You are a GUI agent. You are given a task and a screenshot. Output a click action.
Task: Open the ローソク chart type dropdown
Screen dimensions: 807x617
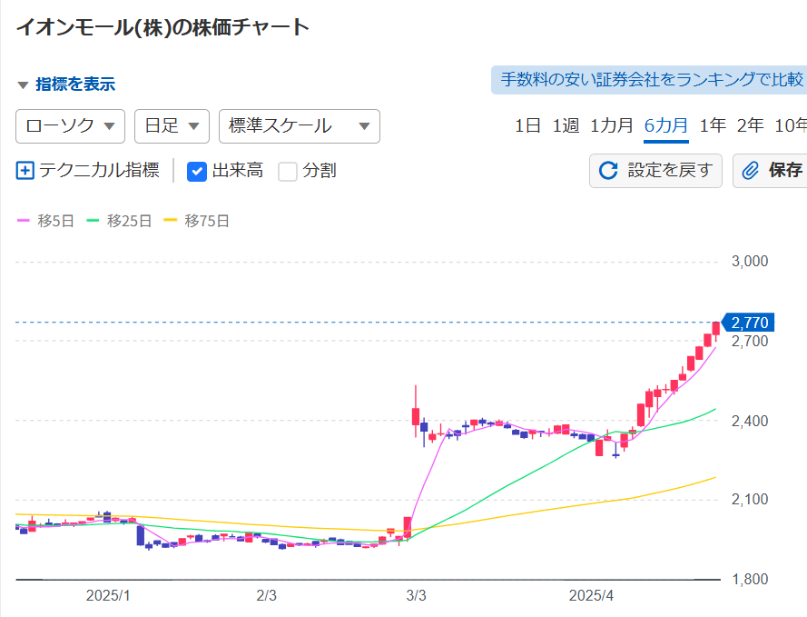pos(71,126)
